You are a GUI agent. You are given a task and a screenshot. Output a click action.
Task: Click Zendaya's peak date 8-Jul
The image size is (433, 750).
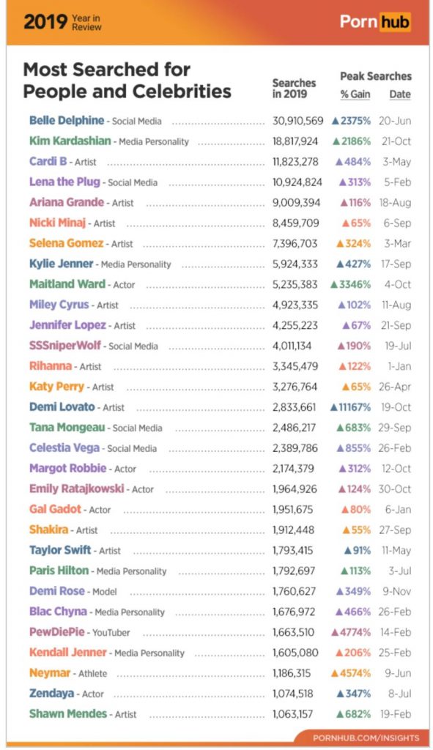tap(399, 694)
